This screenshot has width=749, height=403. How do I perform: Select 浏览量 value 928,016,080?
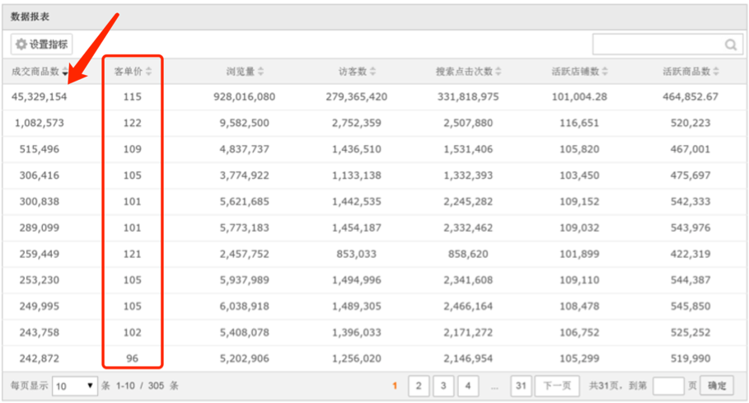pos(244,97)
